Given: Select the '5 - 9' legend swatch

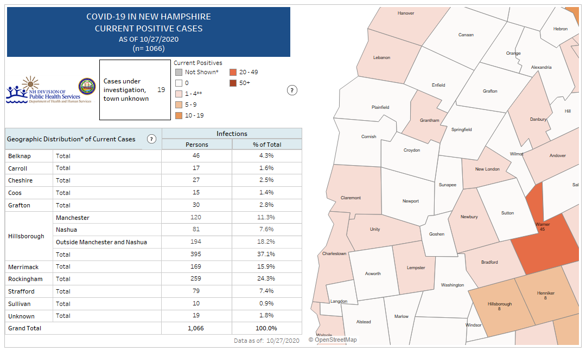Looking at the screenshot, I should click(178, 105).
